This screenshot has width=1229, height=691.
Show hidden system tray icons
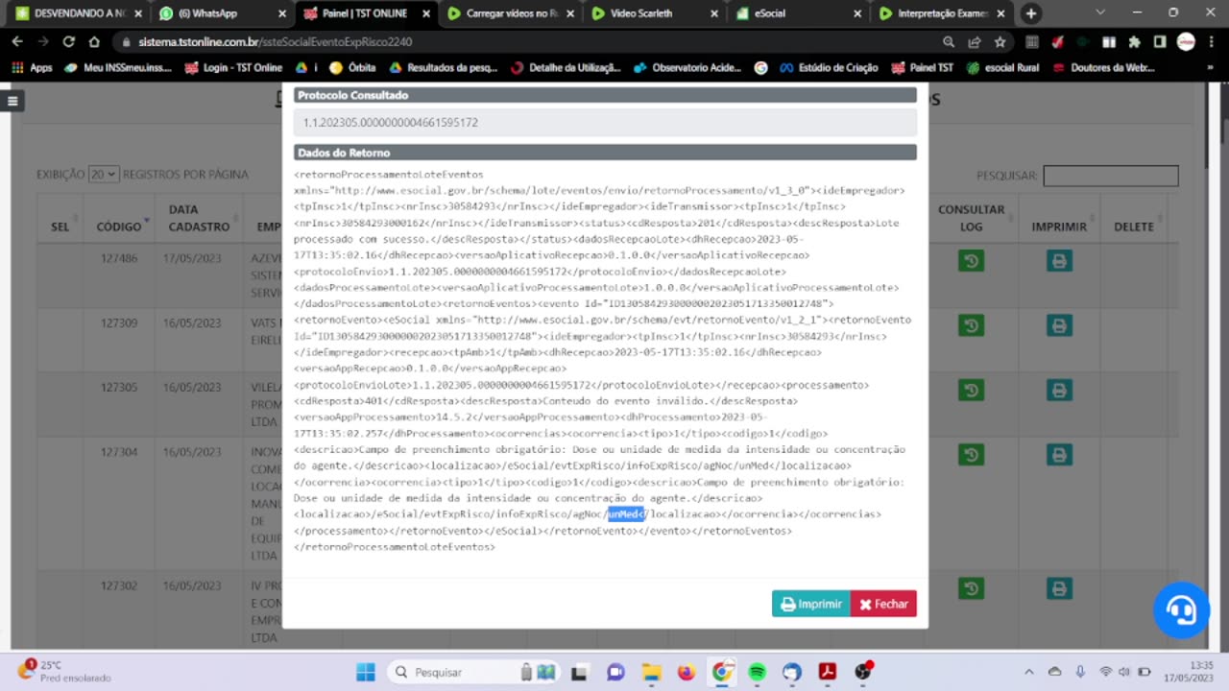(x=1028, y=672)
